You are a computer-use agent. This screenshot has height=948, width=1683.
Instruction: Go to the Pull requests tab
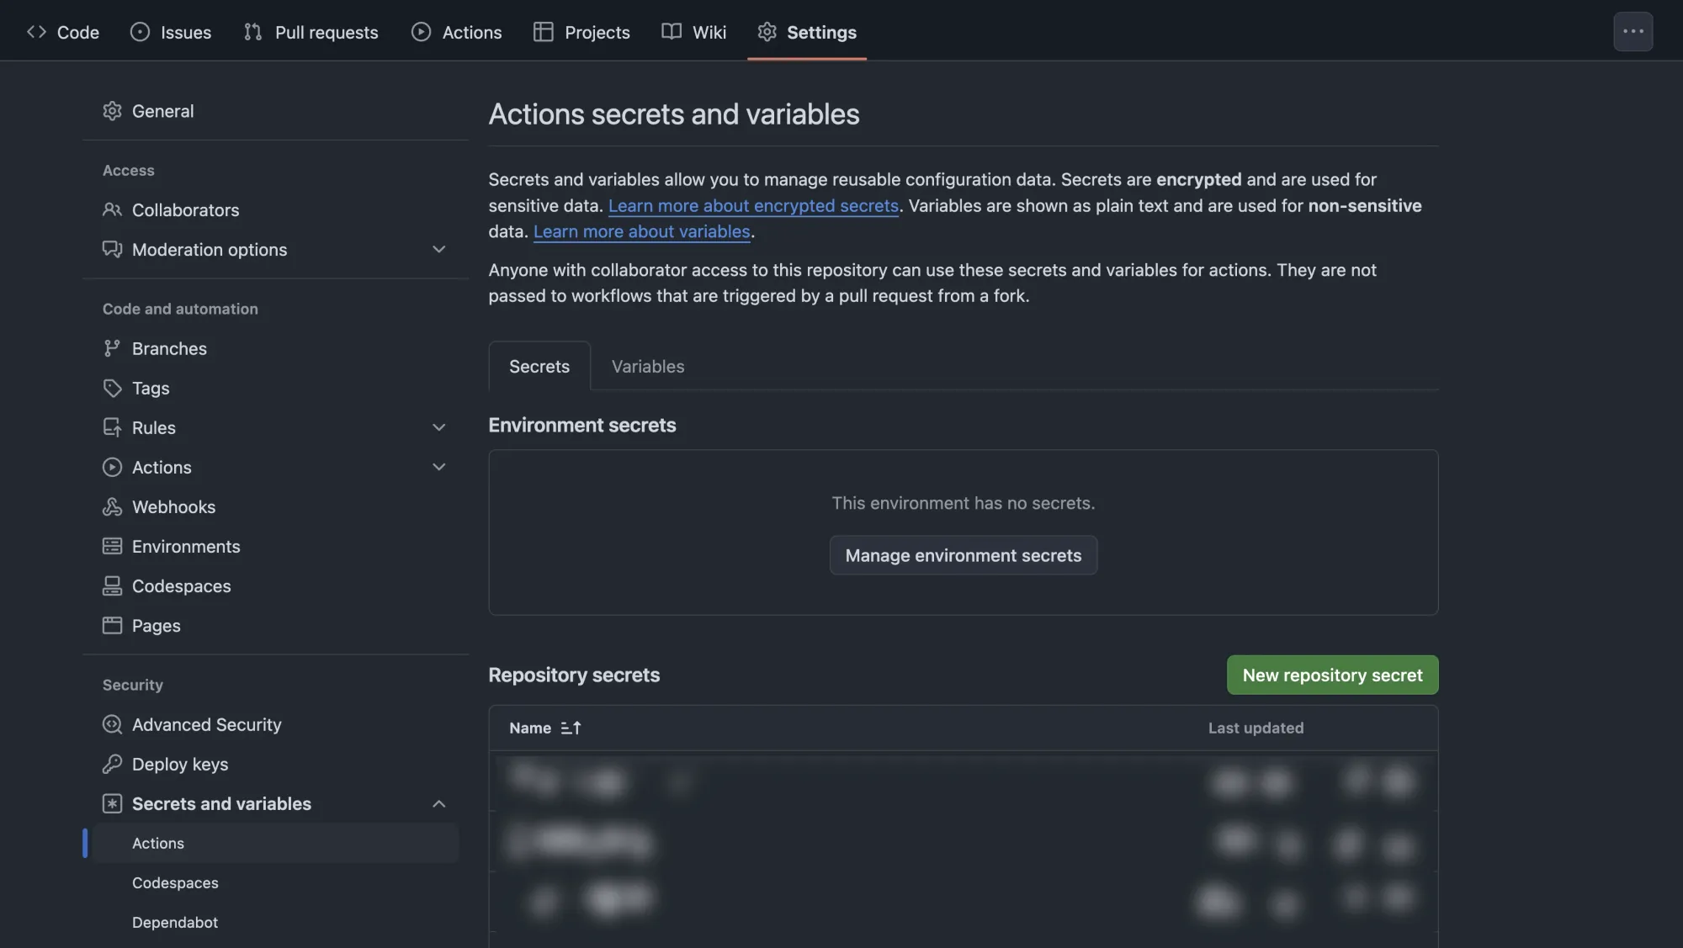(311, 32)
